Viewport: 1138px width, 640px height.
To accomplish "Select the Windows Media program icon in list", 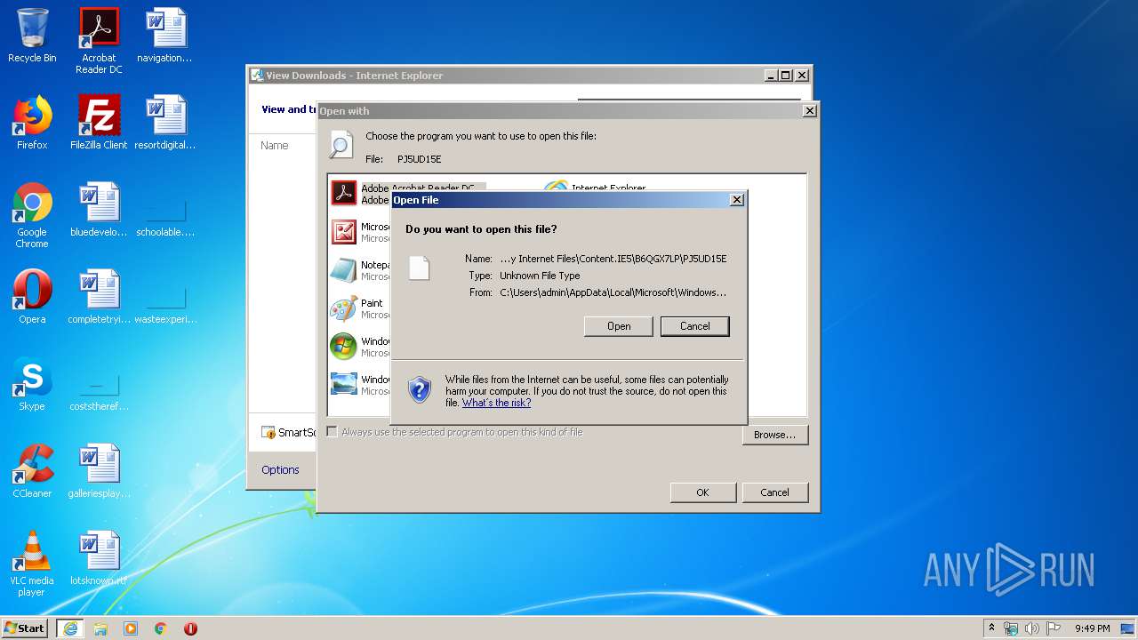I will pyautogui.click(x=343, y=347).
